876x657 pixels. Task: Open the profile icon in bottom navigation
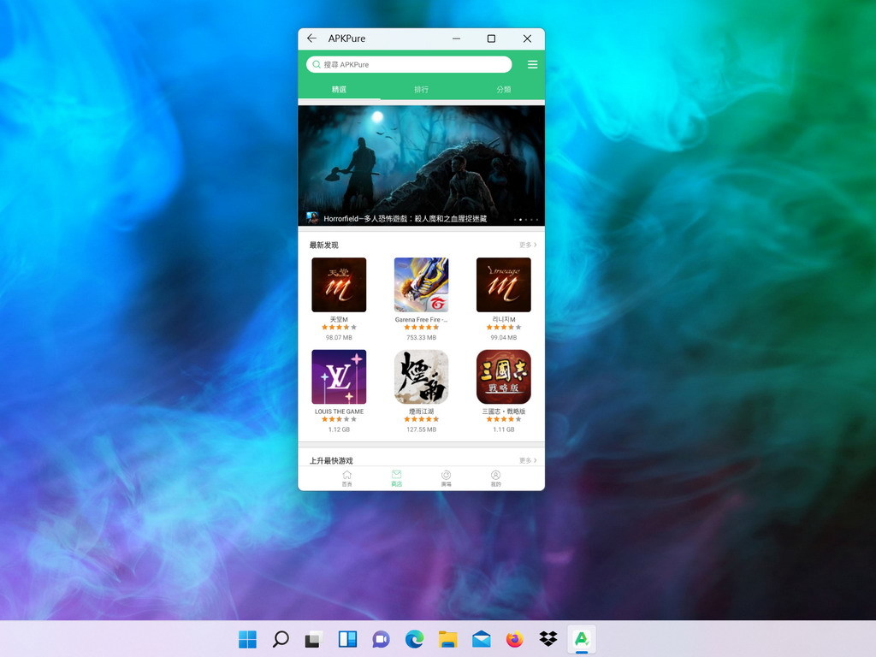495,478
